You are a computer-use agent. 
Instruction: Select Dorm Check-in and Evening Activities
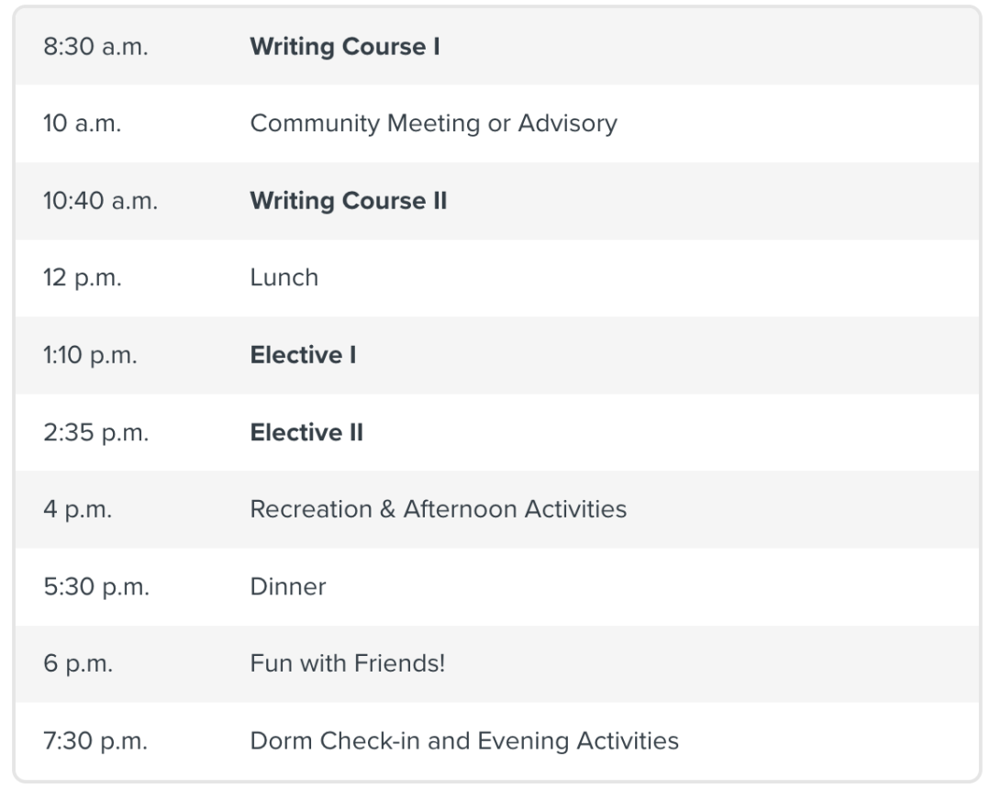(464, 740)
